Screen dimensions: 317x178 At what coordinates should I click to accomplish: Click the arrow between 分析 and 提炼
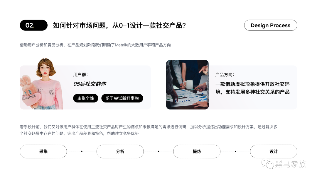pos(158,151)
